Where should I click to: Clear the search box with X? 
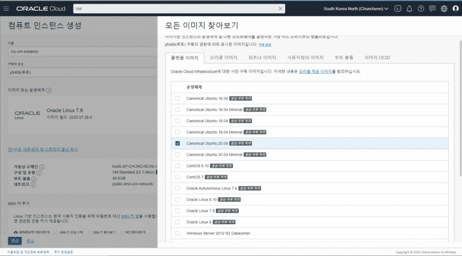coord(280,8)
